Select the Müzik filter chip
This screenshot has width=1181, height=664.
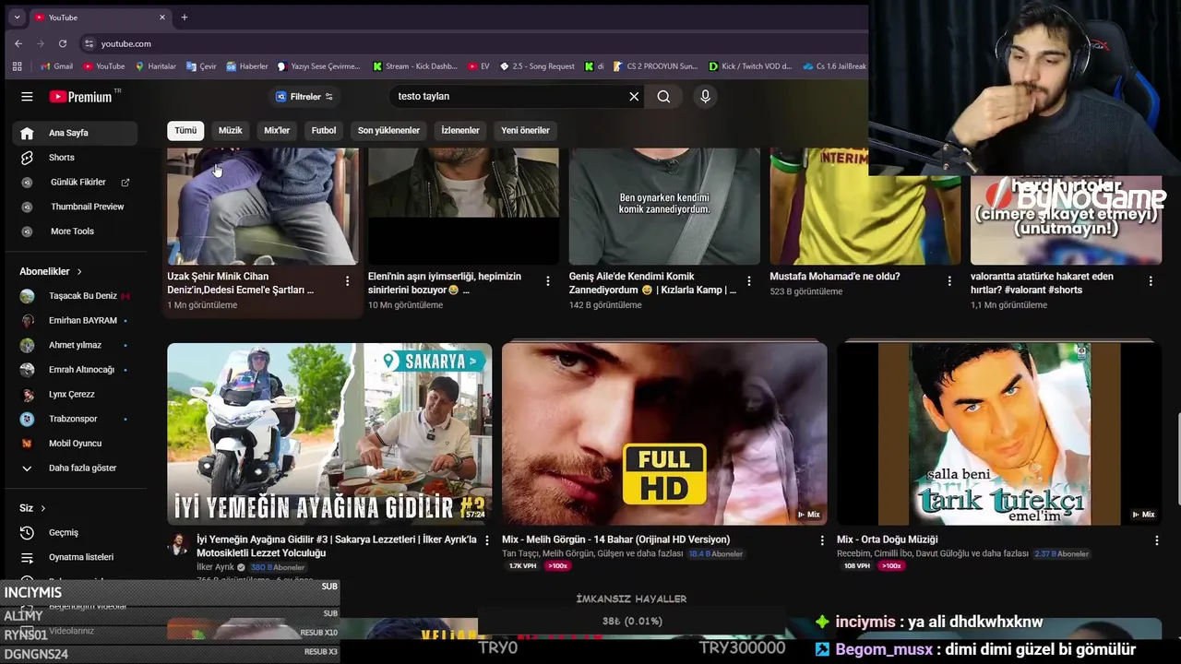click(x=230, y=130)
